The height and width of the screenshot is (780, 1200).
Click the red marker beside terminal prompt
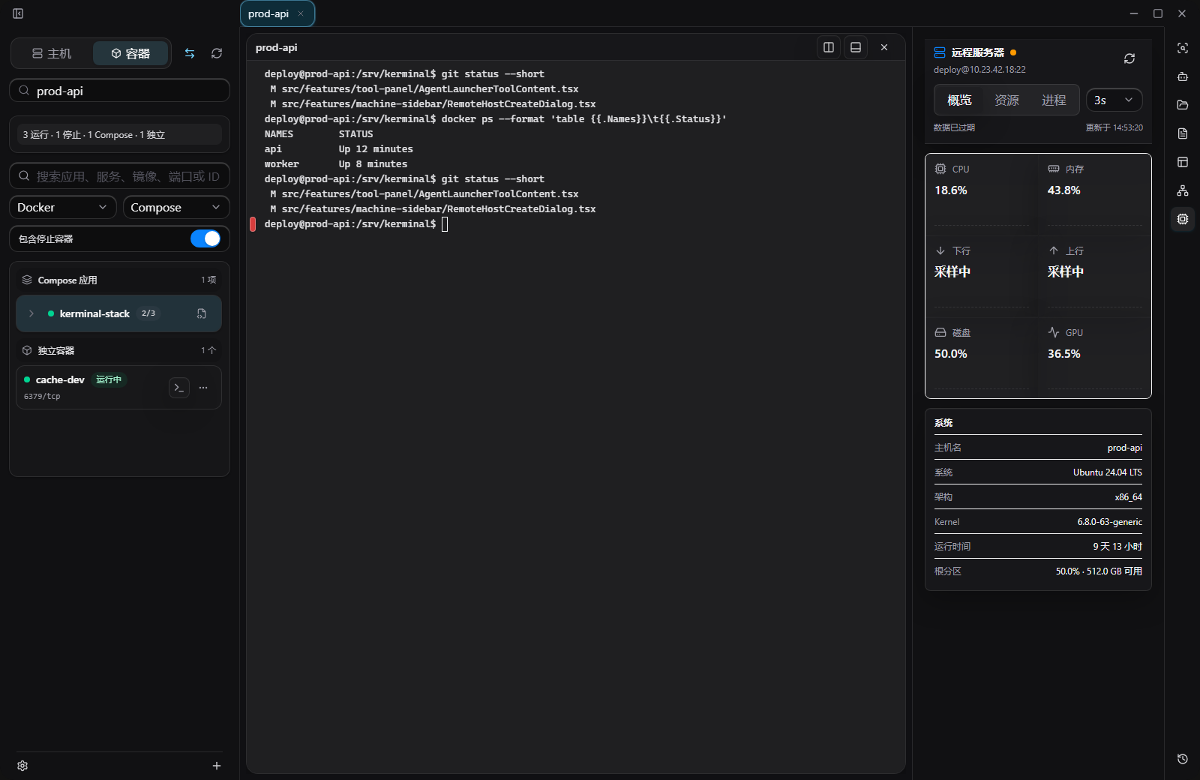pos(253,224)
